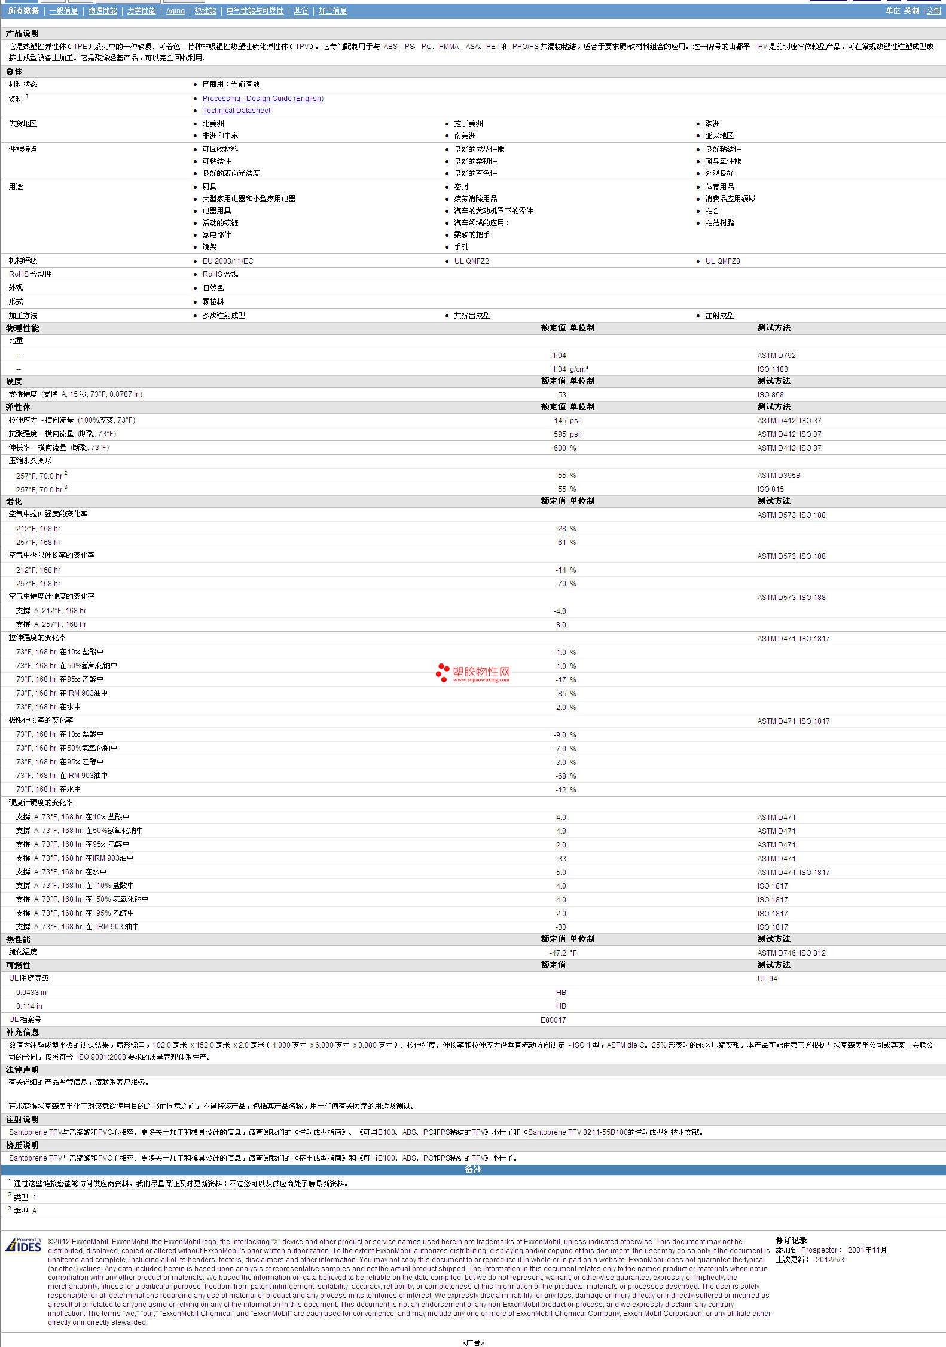Click the 总体 section header
The height and width of the screenshot is (1347, 946).
coord(14,71)
